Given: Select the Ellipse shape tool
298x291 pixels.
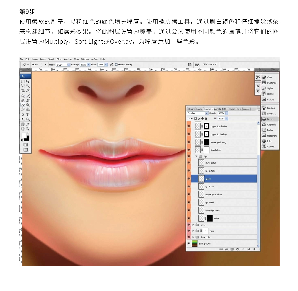Looking at the screenshot, I should (28, 119).
